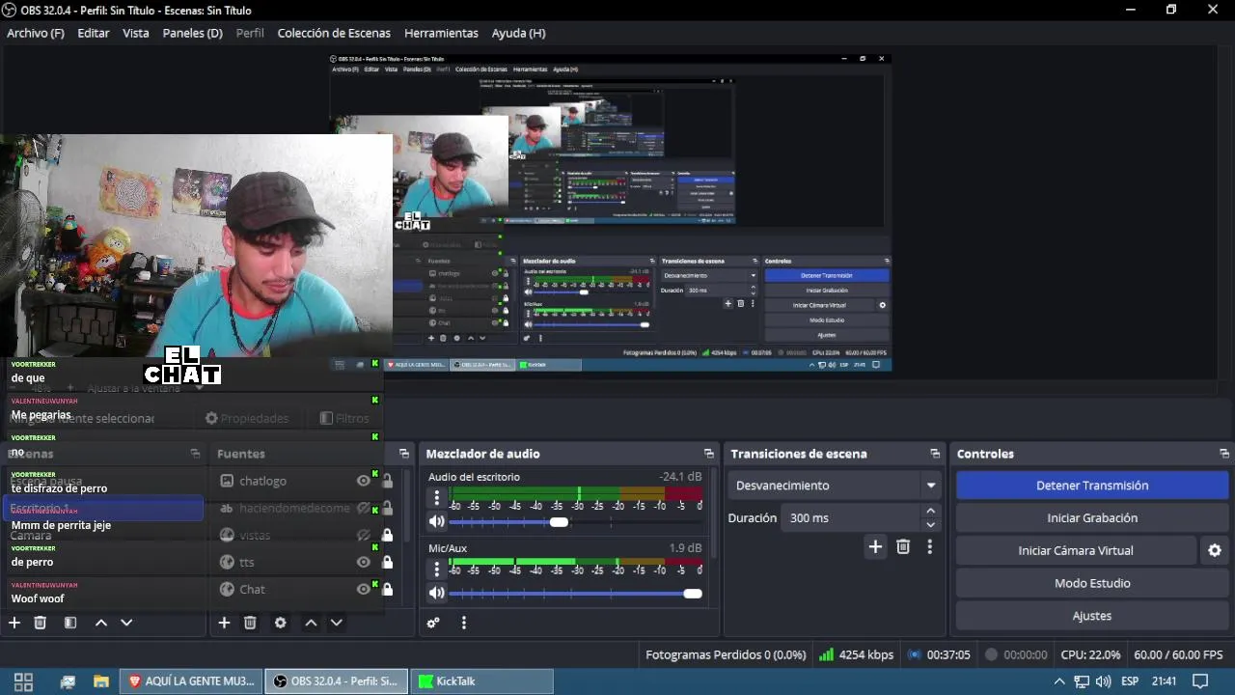The height and width of the screenshot is (695, 1235).
Task: Open Windows Start button
Action: (x=23, y=681)
